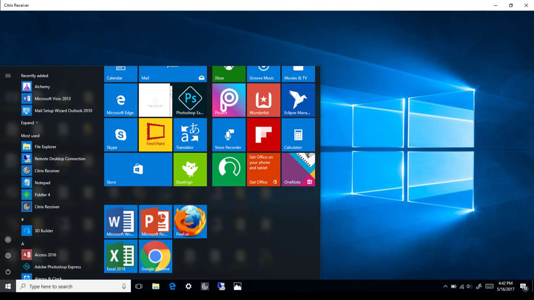Open the Start menu hamburger navigation
The height and width of the screenshot is (300, 534).
[x=8, y=75]
